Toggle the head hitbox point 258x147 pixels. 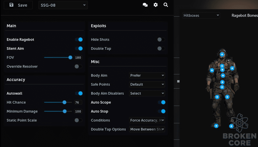(x=222, y=54)
